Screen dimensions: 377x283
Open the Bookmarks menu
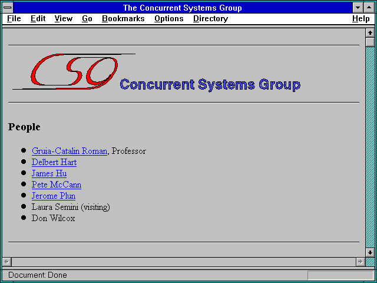123,19
